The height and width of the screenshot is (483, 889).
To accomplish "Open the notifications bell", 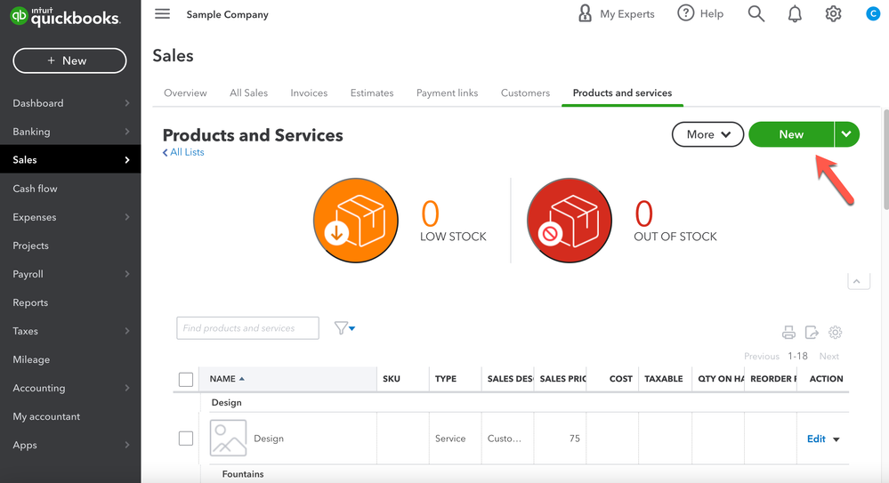I will [x=795, y=13].
